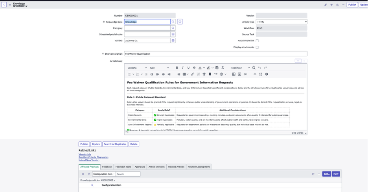This screenshot has height=192, width=368.
Task: Open calendar picker for Valid to
Action: 173,41
